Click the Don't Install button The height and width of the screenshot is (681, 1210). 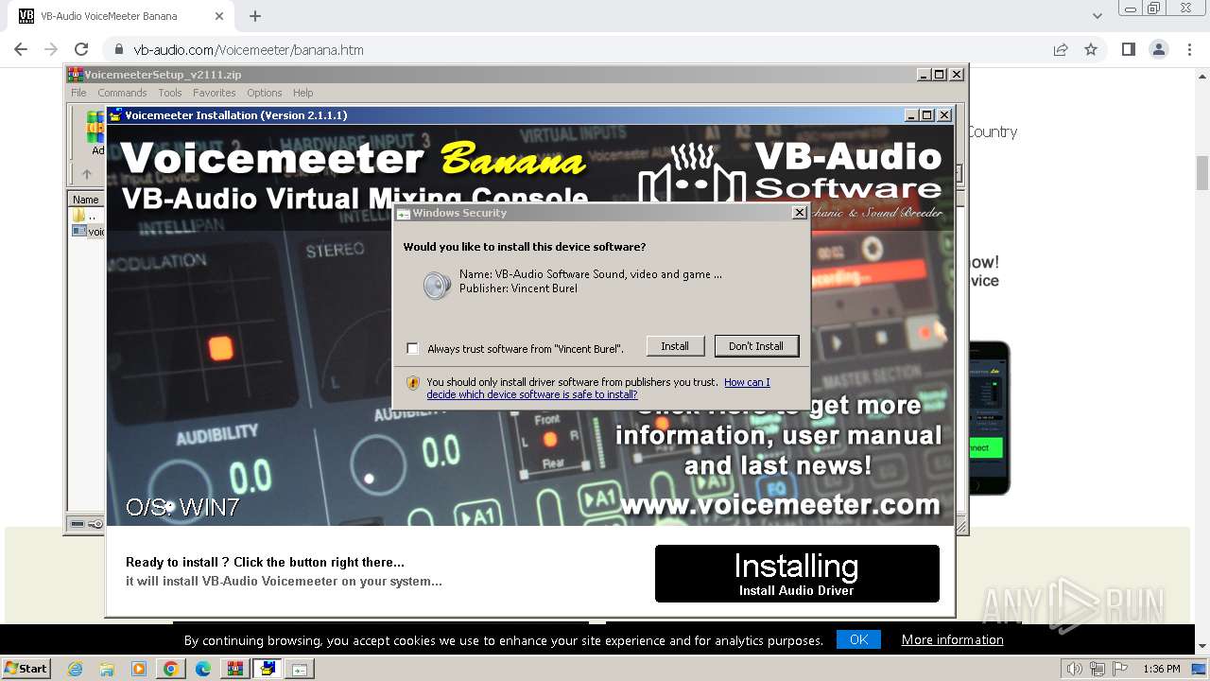756,346
